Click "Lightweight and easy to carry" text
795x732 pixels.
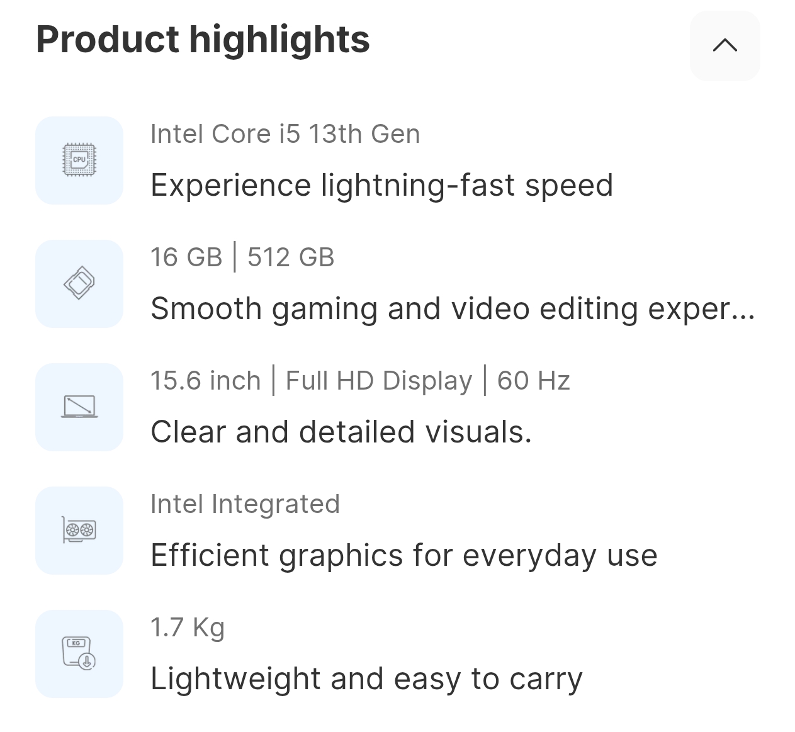click(x=366, y=679)
